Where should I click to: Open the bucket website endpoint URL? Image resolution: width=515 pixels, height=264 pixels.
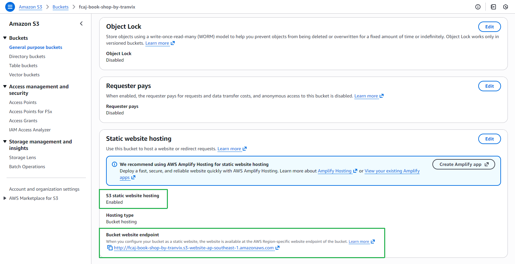coord(194,248)
